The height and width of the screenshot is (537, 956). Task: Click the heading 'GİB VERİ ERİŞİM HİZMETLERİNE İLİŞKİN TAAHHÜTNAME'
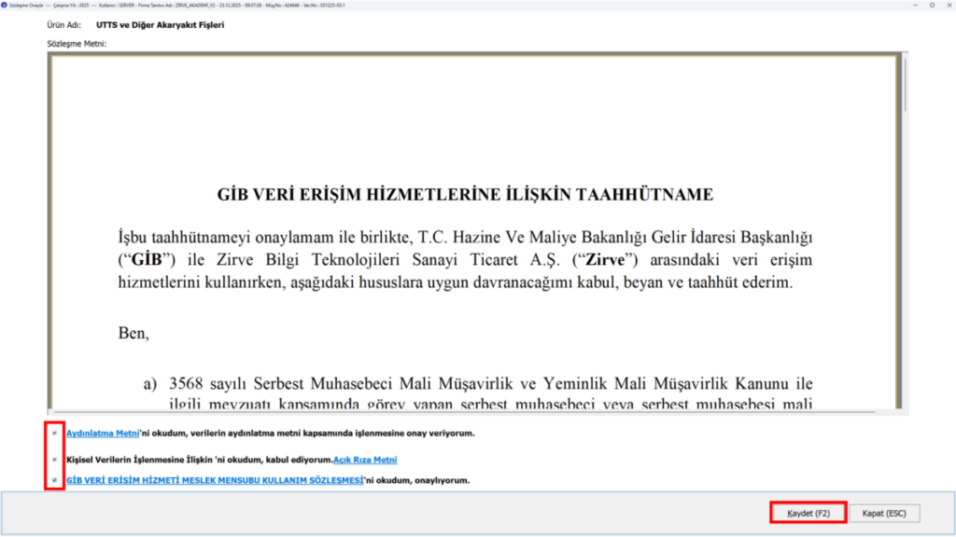click(465, 194)
